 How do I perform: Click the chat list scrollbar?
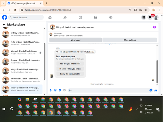(x=45, y=61)
